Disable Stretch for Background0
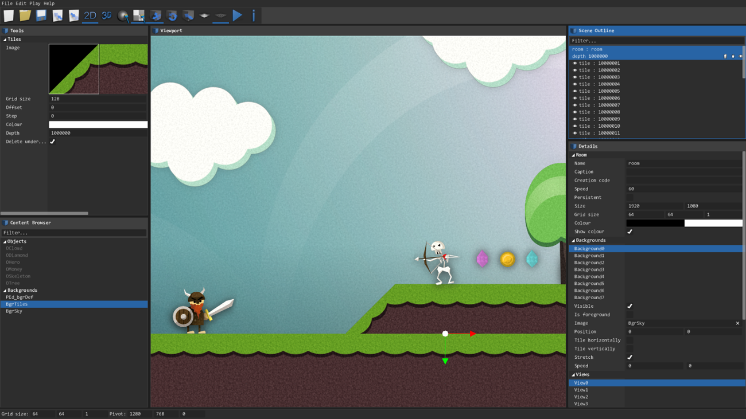 (630, 357)
